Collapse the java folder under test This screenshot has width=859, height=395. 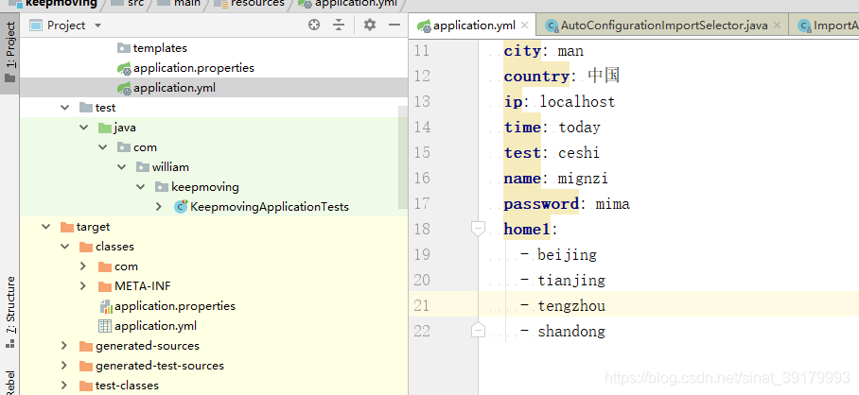pos(84,128)
